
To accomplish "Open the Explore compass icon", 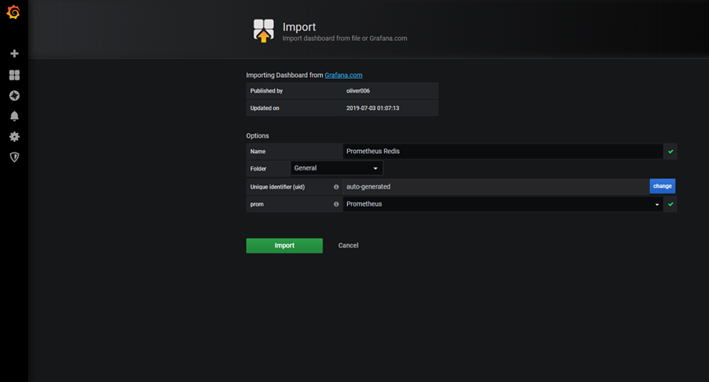I will pos(15,96).
